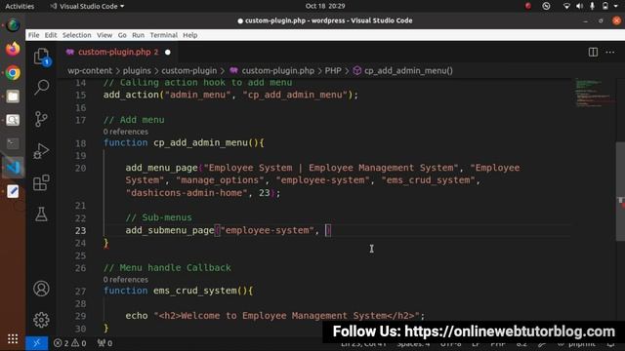This screenshot has width=625, height=351.
Task: Click the // Sub-menus comment
Action: [x=158, y=217]
